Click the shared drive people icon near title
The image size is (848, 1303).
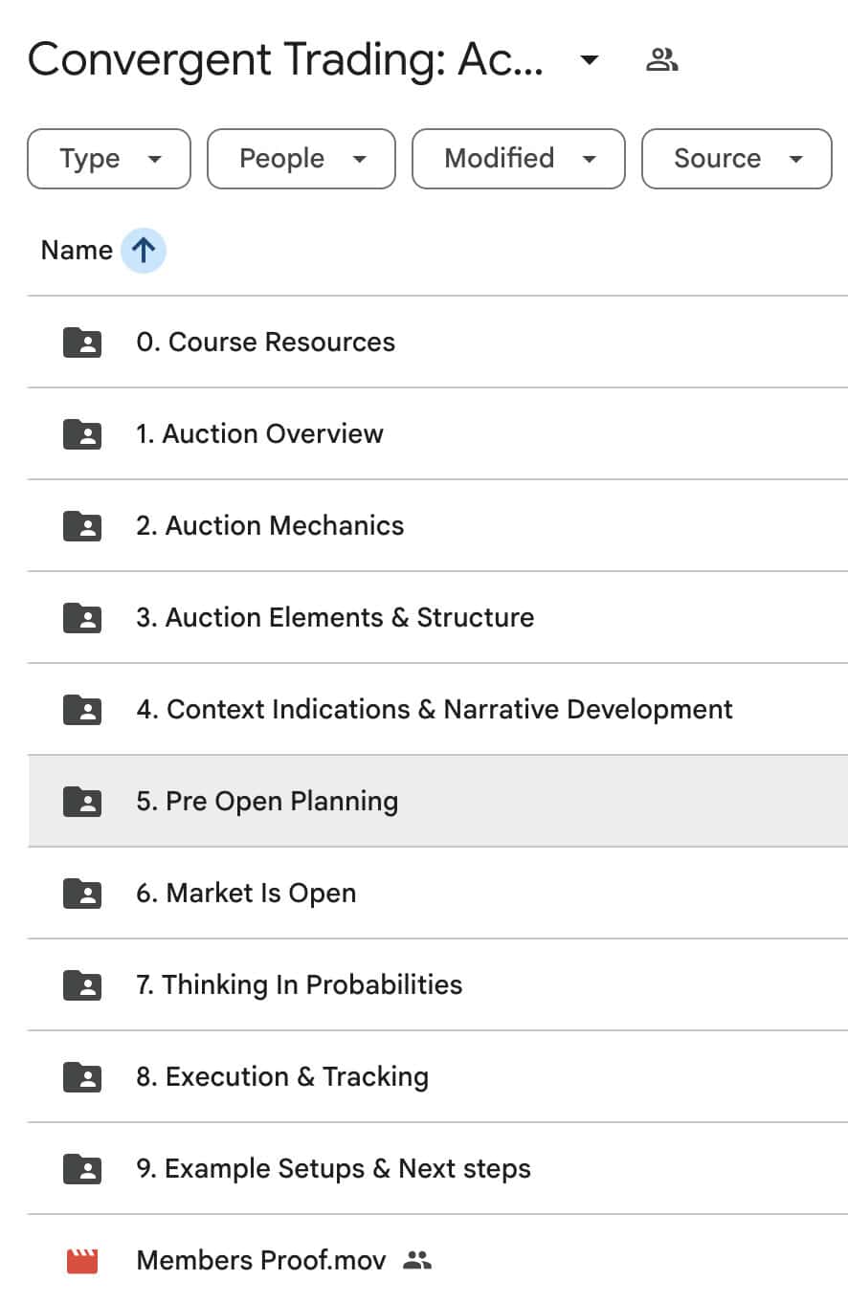point(661,61)
